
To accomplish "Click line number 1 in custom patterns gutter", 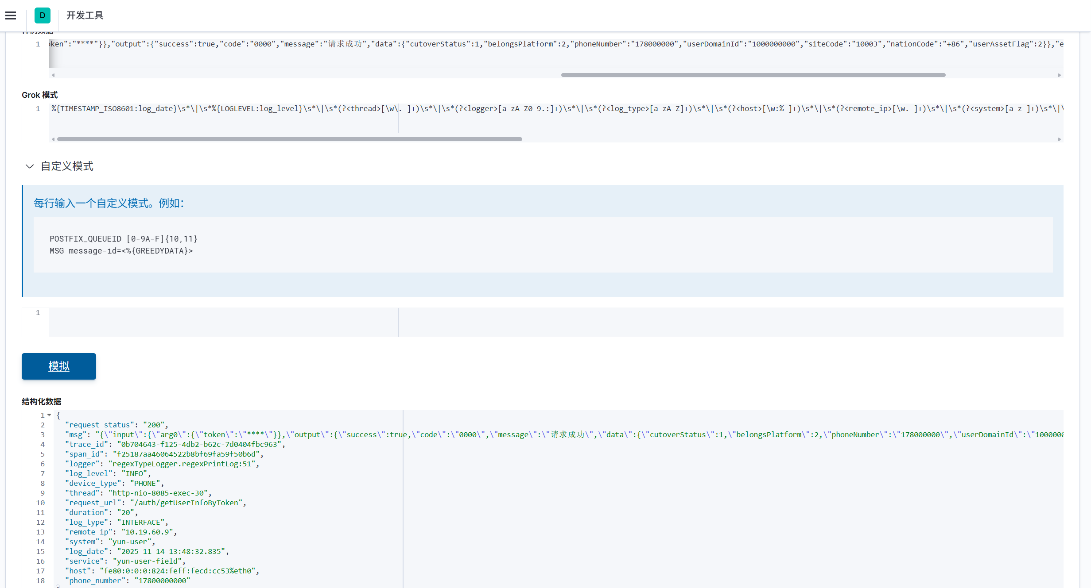I will click(38, 313).
